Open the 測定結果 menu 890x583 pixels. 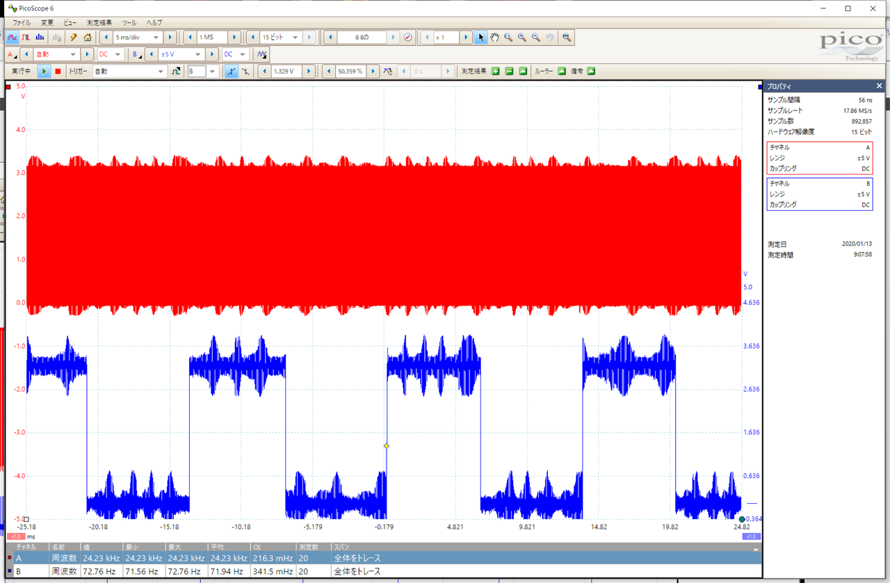coord(99,22)
